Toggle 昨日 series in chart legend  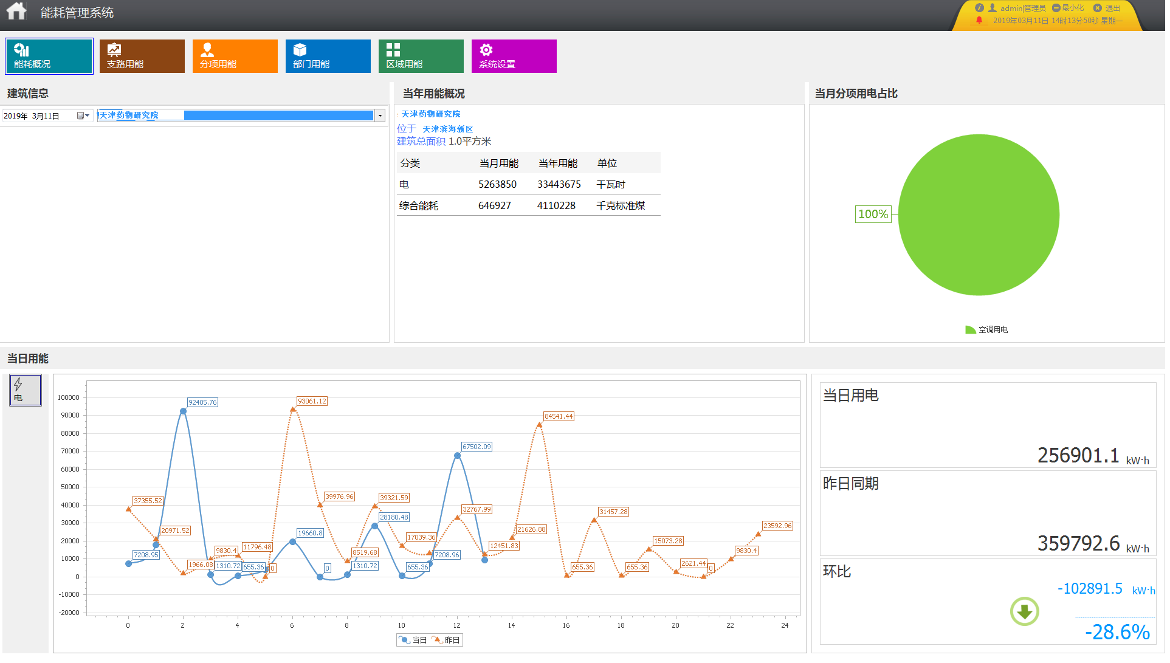click(446, 640)
